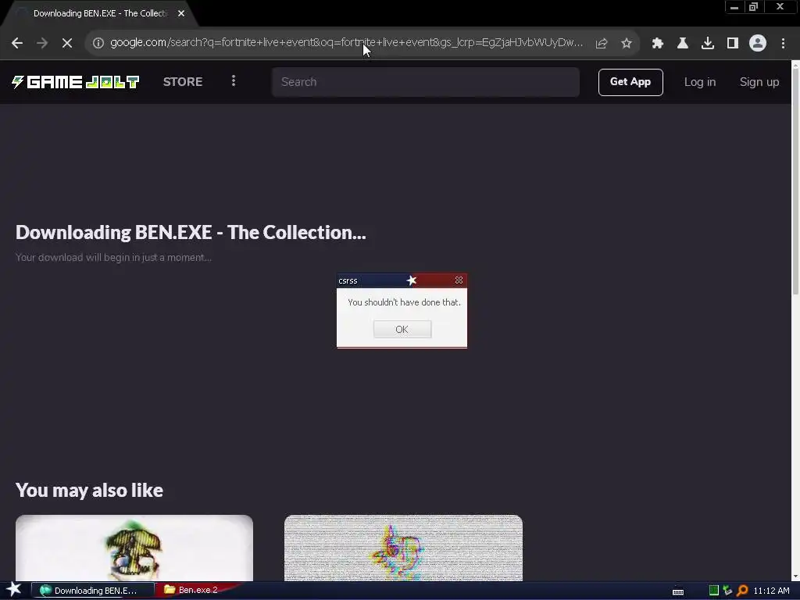Screen dimensions: 800x600
Task: Click the network tray icon
Action: pos(727,591)
